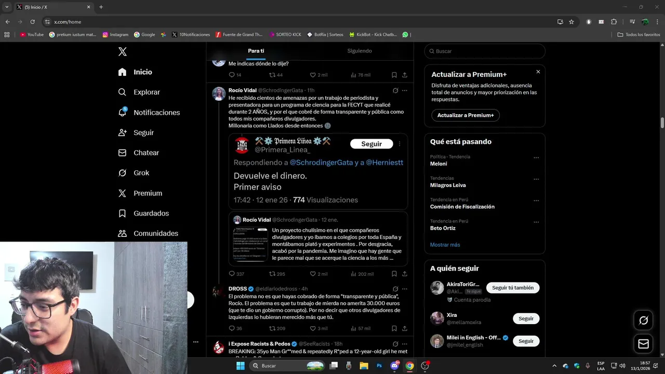Open a new Chrome tab
Screen dimensions: 665x374
click(x=101, y=7)
